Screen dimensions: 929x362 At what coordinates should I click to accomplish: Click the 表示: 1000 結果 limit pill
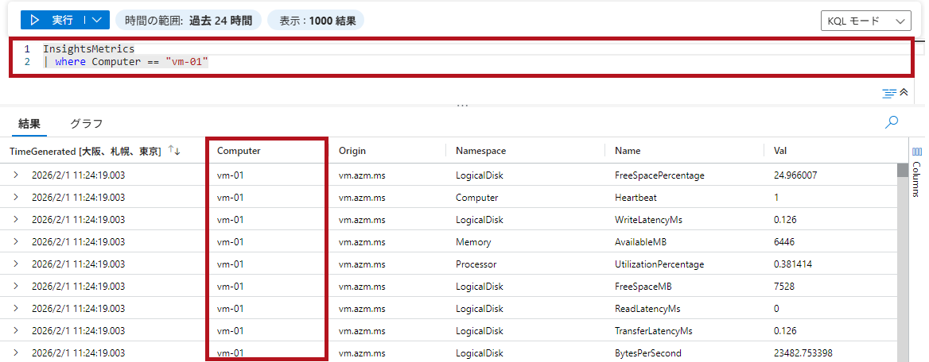click(316, 20)
